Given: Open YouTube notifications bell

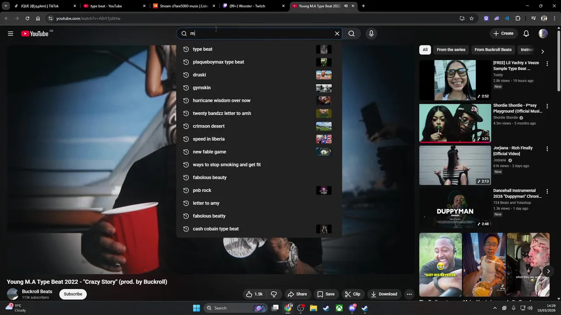Looking at the screenshot, I should pyautogui.click(x=526, y=34).
